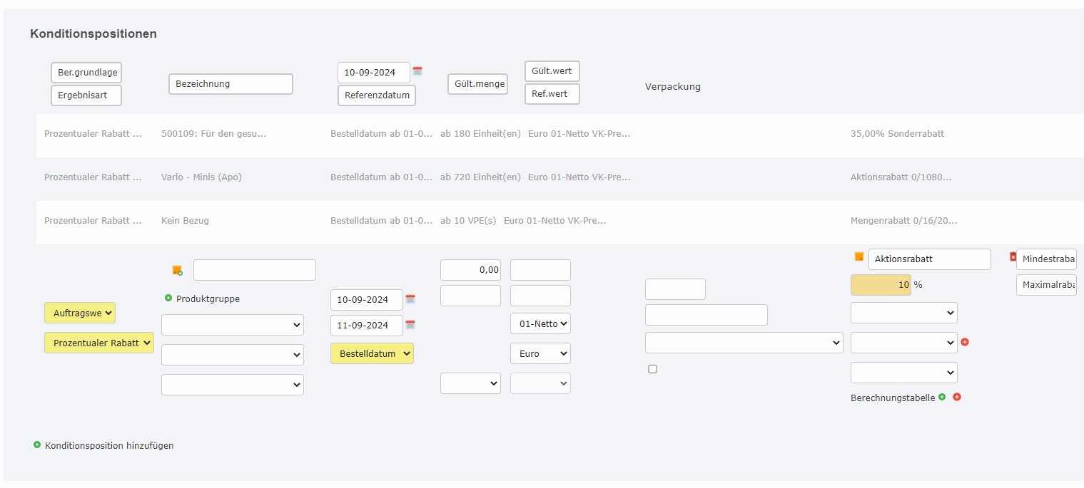The image size is (1084, 488).
Task: Open the Auftragswert dropdown
Action: click(x=79, y=313)
